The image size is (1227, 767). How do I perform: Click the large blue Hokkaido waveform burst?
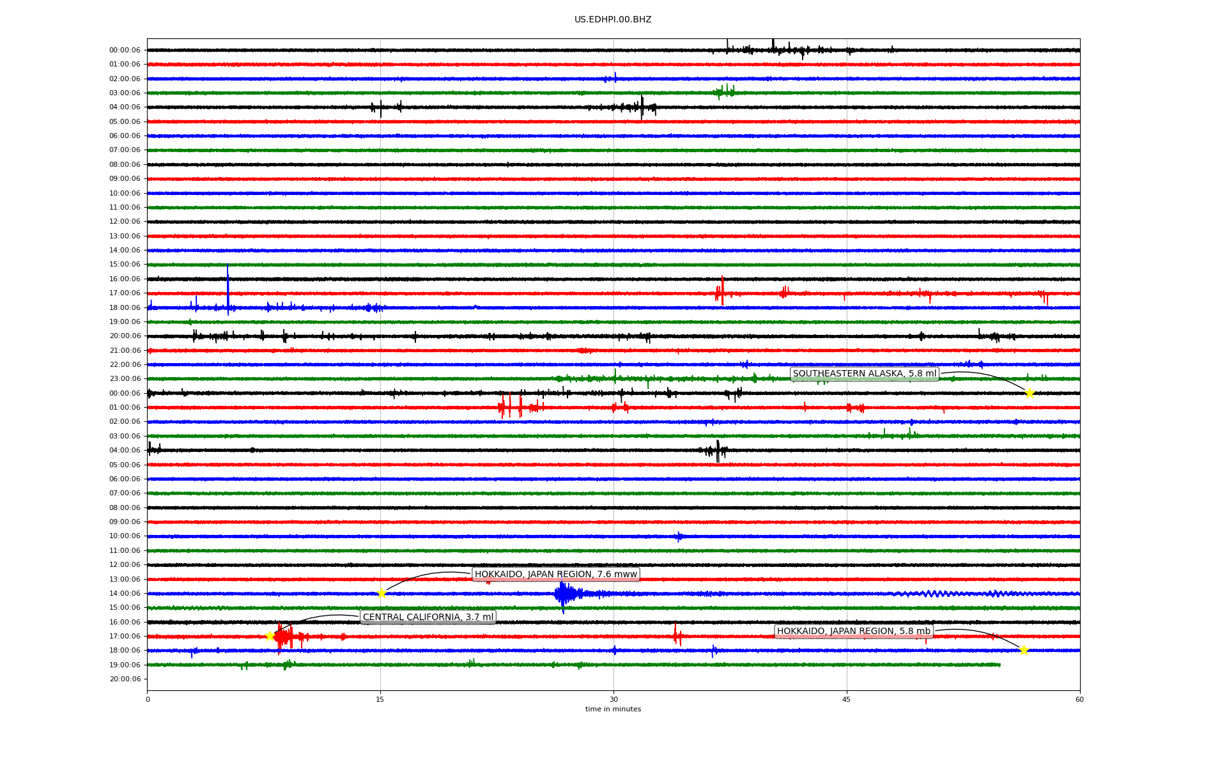564,593
